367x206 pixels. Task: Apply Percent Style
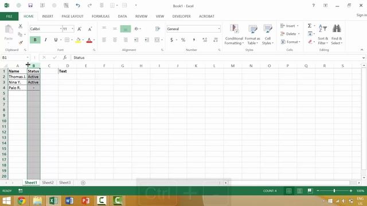pos(183,40)
